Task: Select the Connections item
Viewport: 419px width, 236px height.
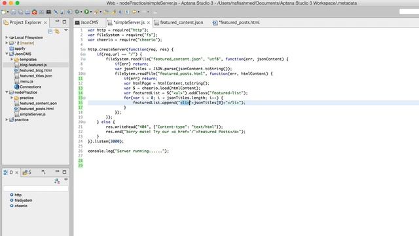Action: 31,87
